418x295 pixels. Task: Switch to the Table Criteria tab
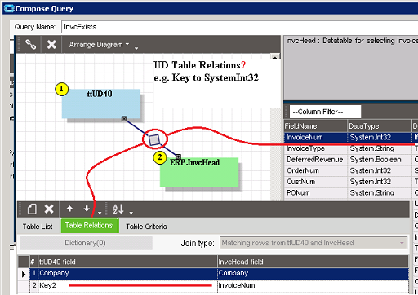146,227
